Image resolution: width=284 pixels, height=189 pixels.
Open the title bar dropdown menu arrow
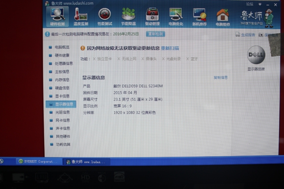260,4
